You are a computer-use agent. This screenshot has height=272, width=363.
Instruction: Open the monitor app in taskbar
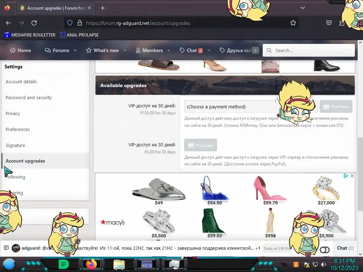[x=174, y=264]
